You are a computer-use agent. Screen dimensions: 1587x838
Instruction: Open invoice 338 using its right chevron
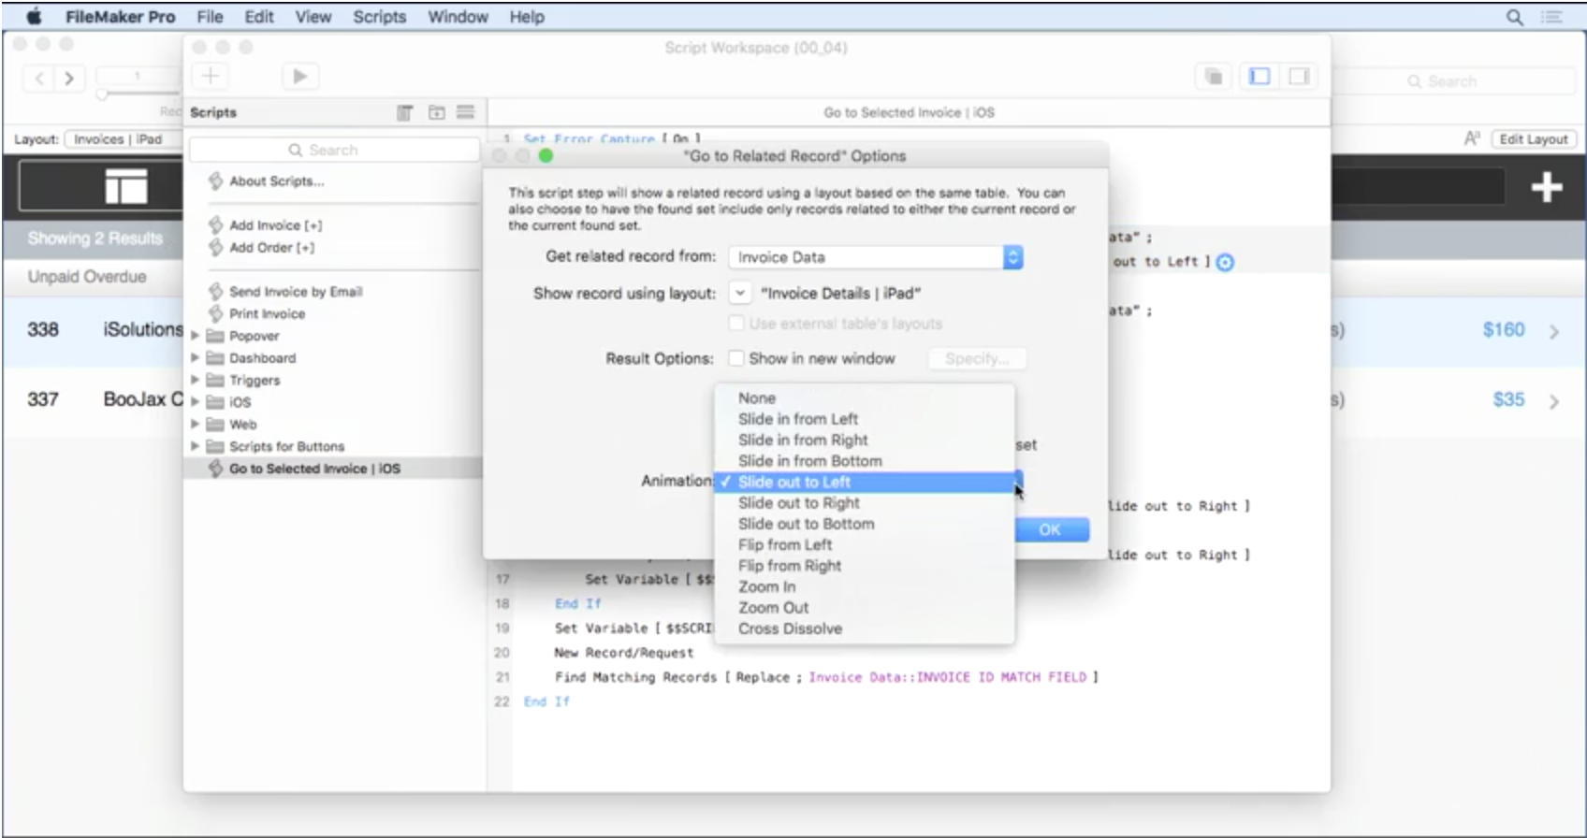tap(1554, 331)
